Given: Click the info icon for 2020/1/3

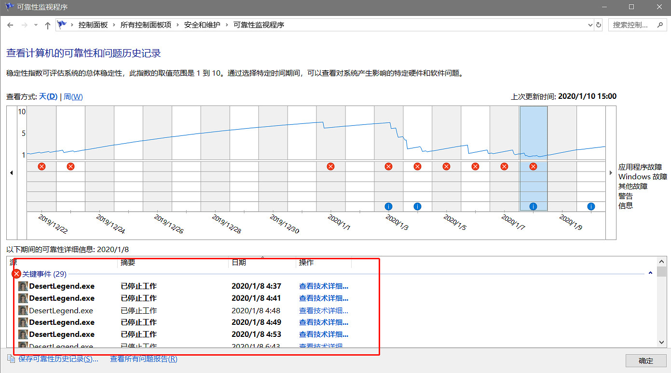Looking at the screenshot, I should tap(388, 206).
